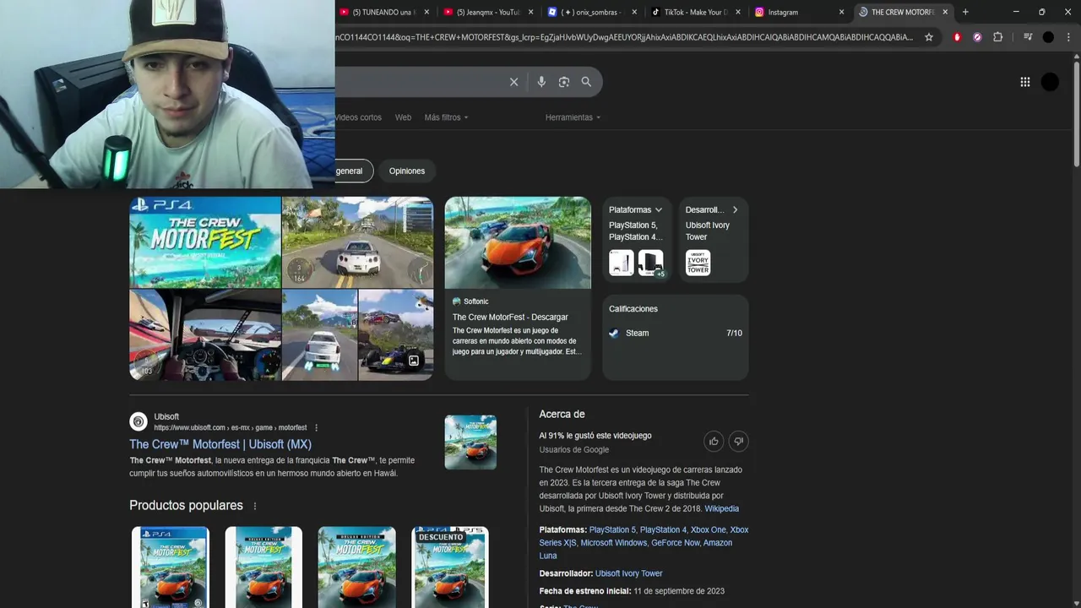Screen dimensions: 1081x608
Task: Open the DESCUENTO PS5 product
Action: click(450, 567)
